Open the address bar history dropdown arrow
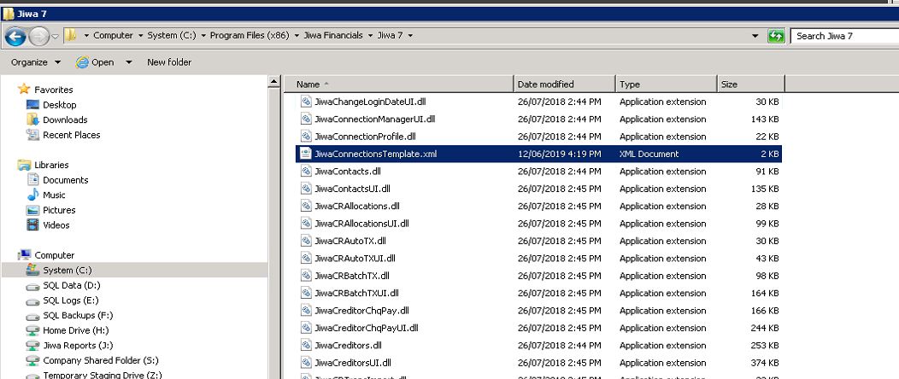899x379 pixels. pos(755,36)
